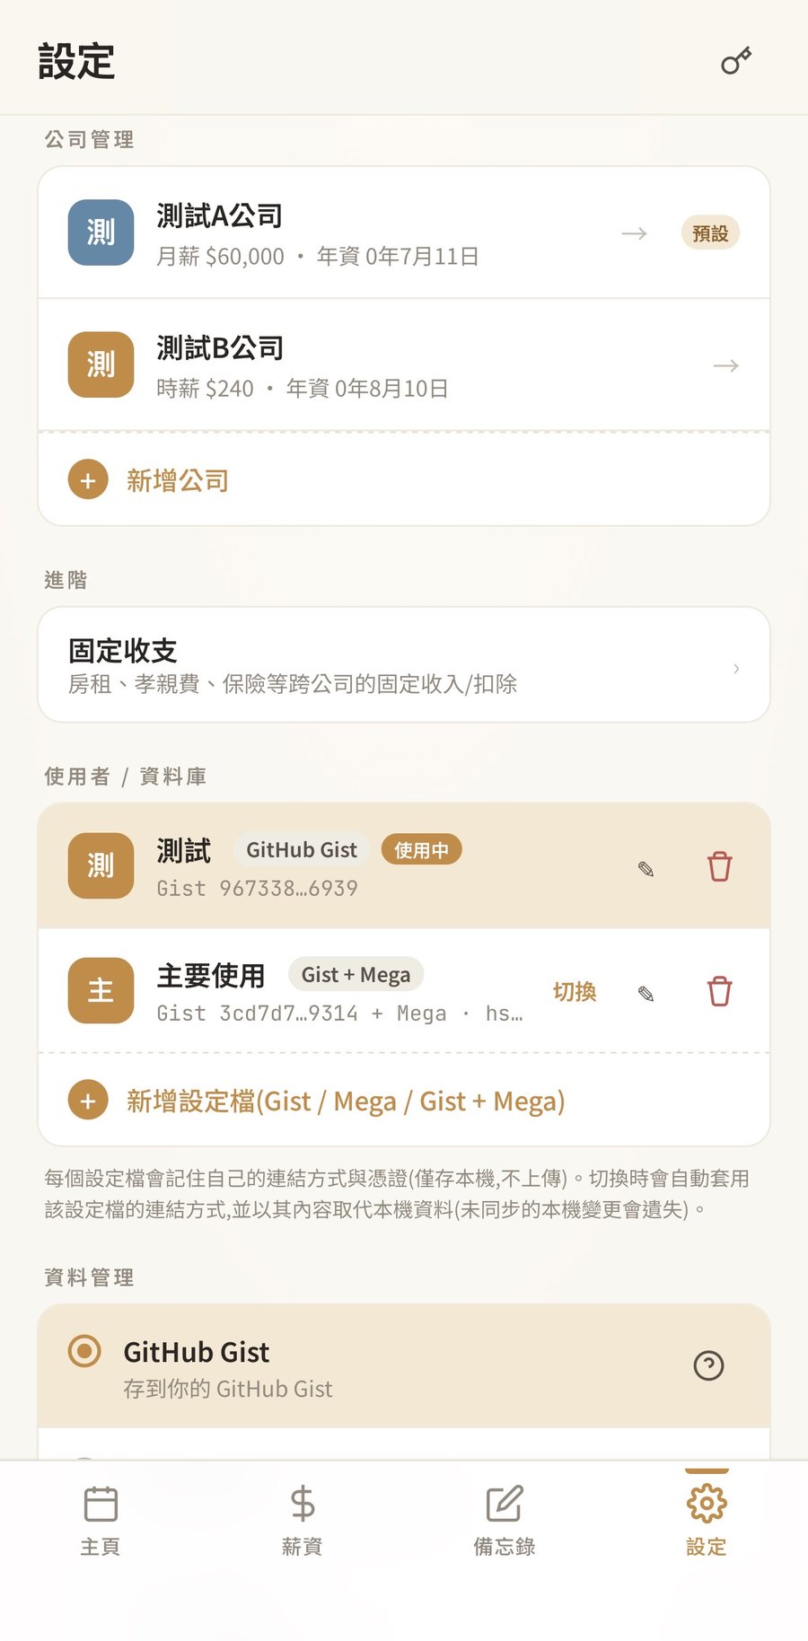Delete the 測試 GitHub Gist profile
The height and width of the screenshot is (1641, 808).
click(x=719, y=866)
